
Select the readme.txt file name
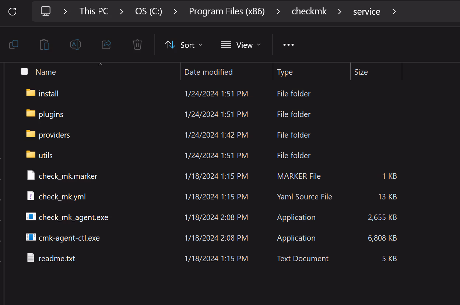click(57, 258)
